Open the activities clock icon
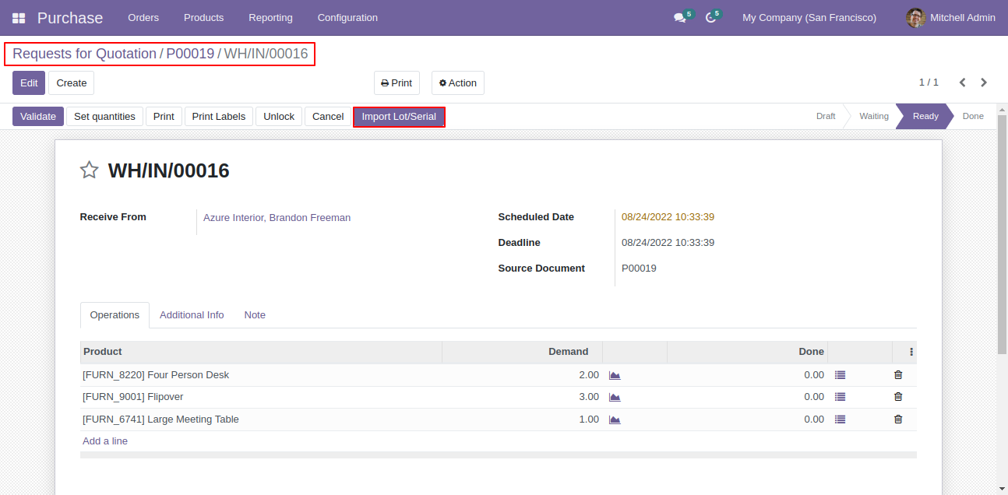 [710, 18]
